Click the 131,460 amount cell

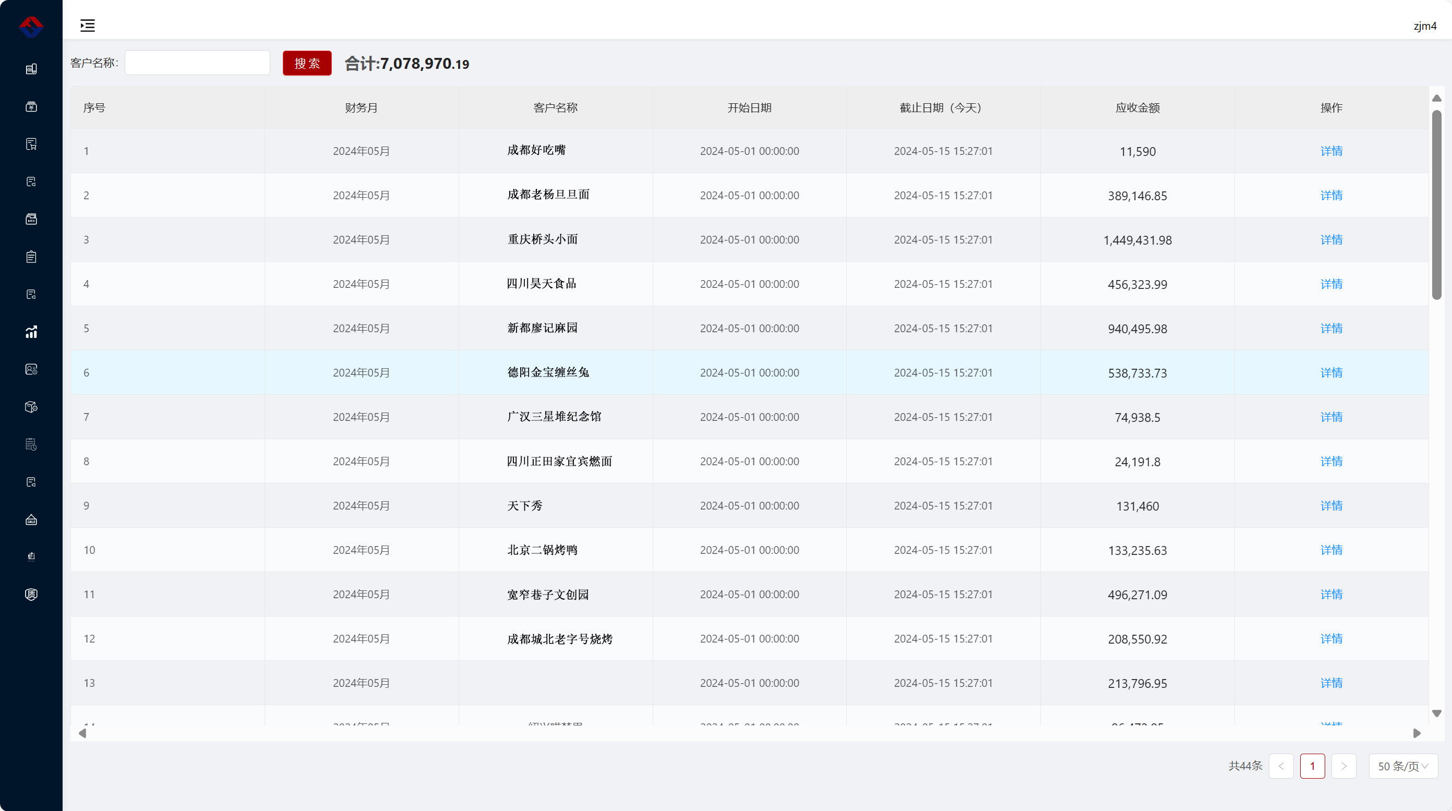click(1137, 506)
